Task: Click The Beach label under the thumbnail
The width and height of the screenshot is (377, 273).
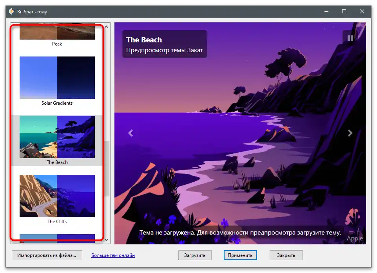Action: (57, 162)
